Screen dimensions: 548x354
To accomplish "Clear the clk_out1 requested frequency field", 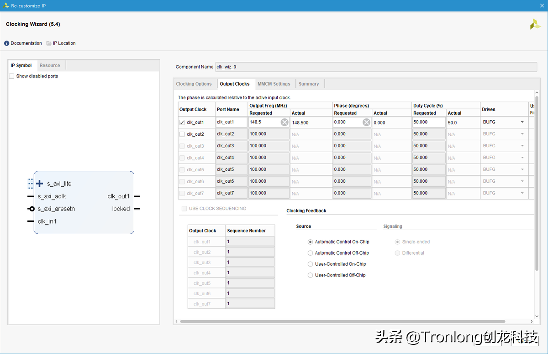I will coord(285,122).
